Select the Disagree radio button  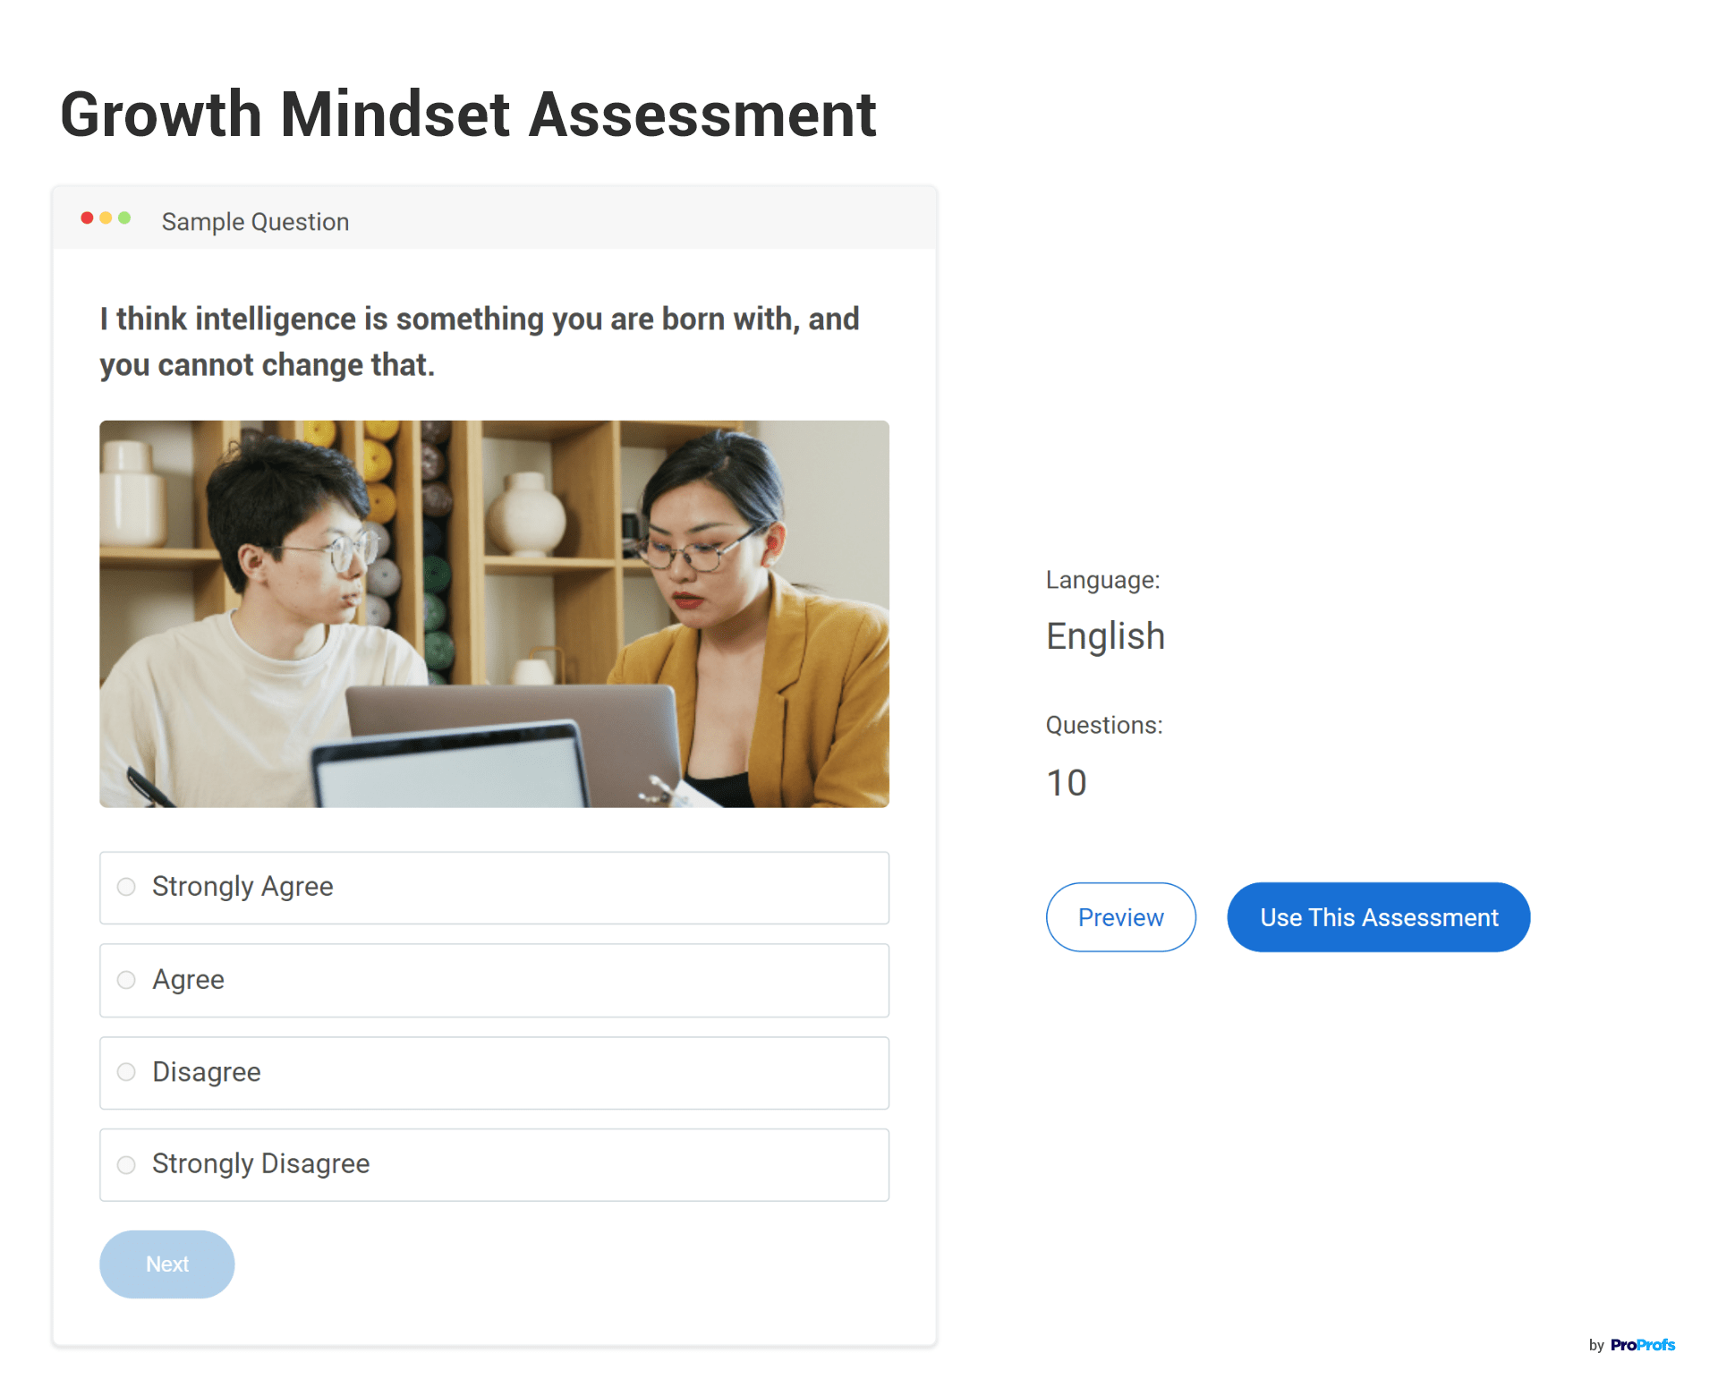point(126,1072)
